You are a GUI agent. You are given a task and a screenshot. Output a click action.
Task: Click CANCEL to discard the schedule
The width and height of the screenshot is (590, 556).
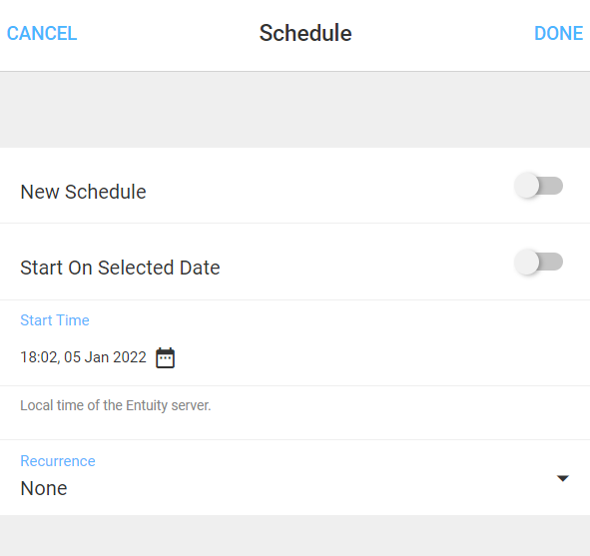tap(42, 33)
